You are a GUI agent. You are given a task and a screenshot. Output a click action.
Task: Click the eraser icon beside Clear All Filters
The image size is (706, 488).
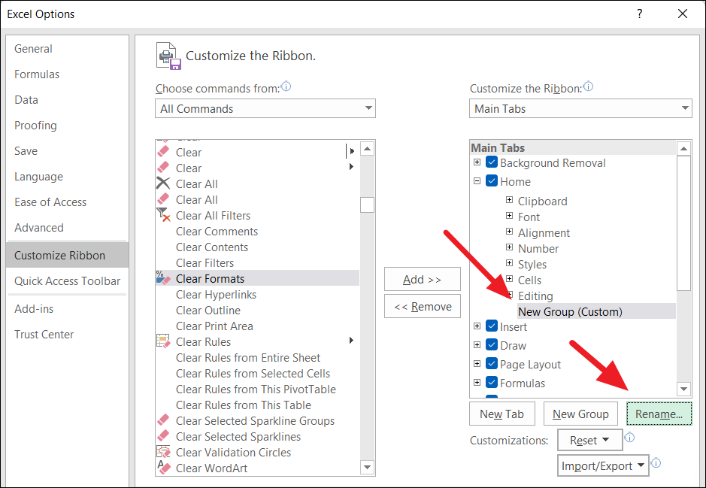pyautogui.click(x=163, y=215)
